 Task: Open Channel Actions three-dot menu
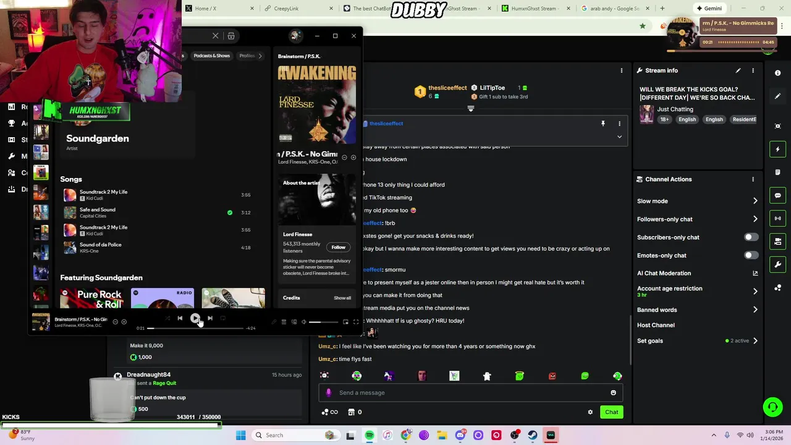coord(753,179)
